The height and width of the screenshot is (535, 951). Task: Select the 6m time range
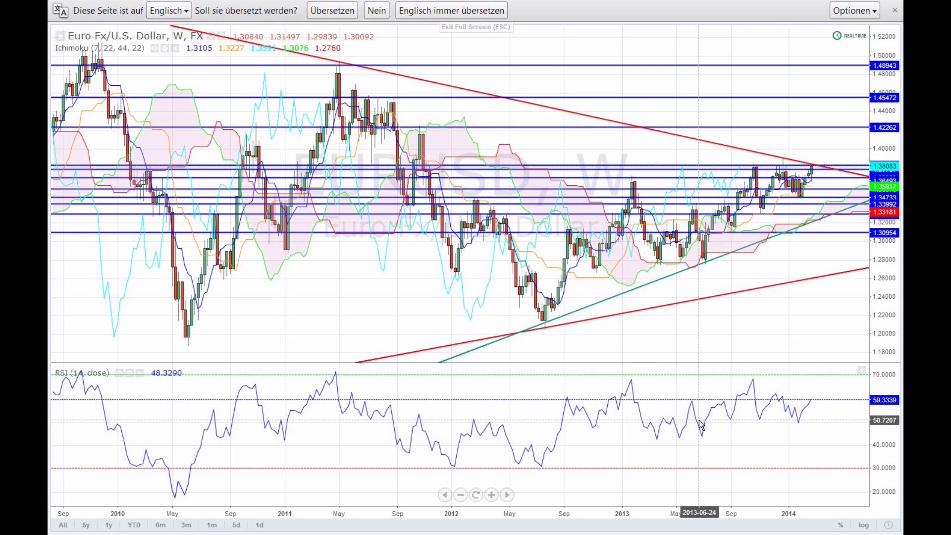(160, 525)
